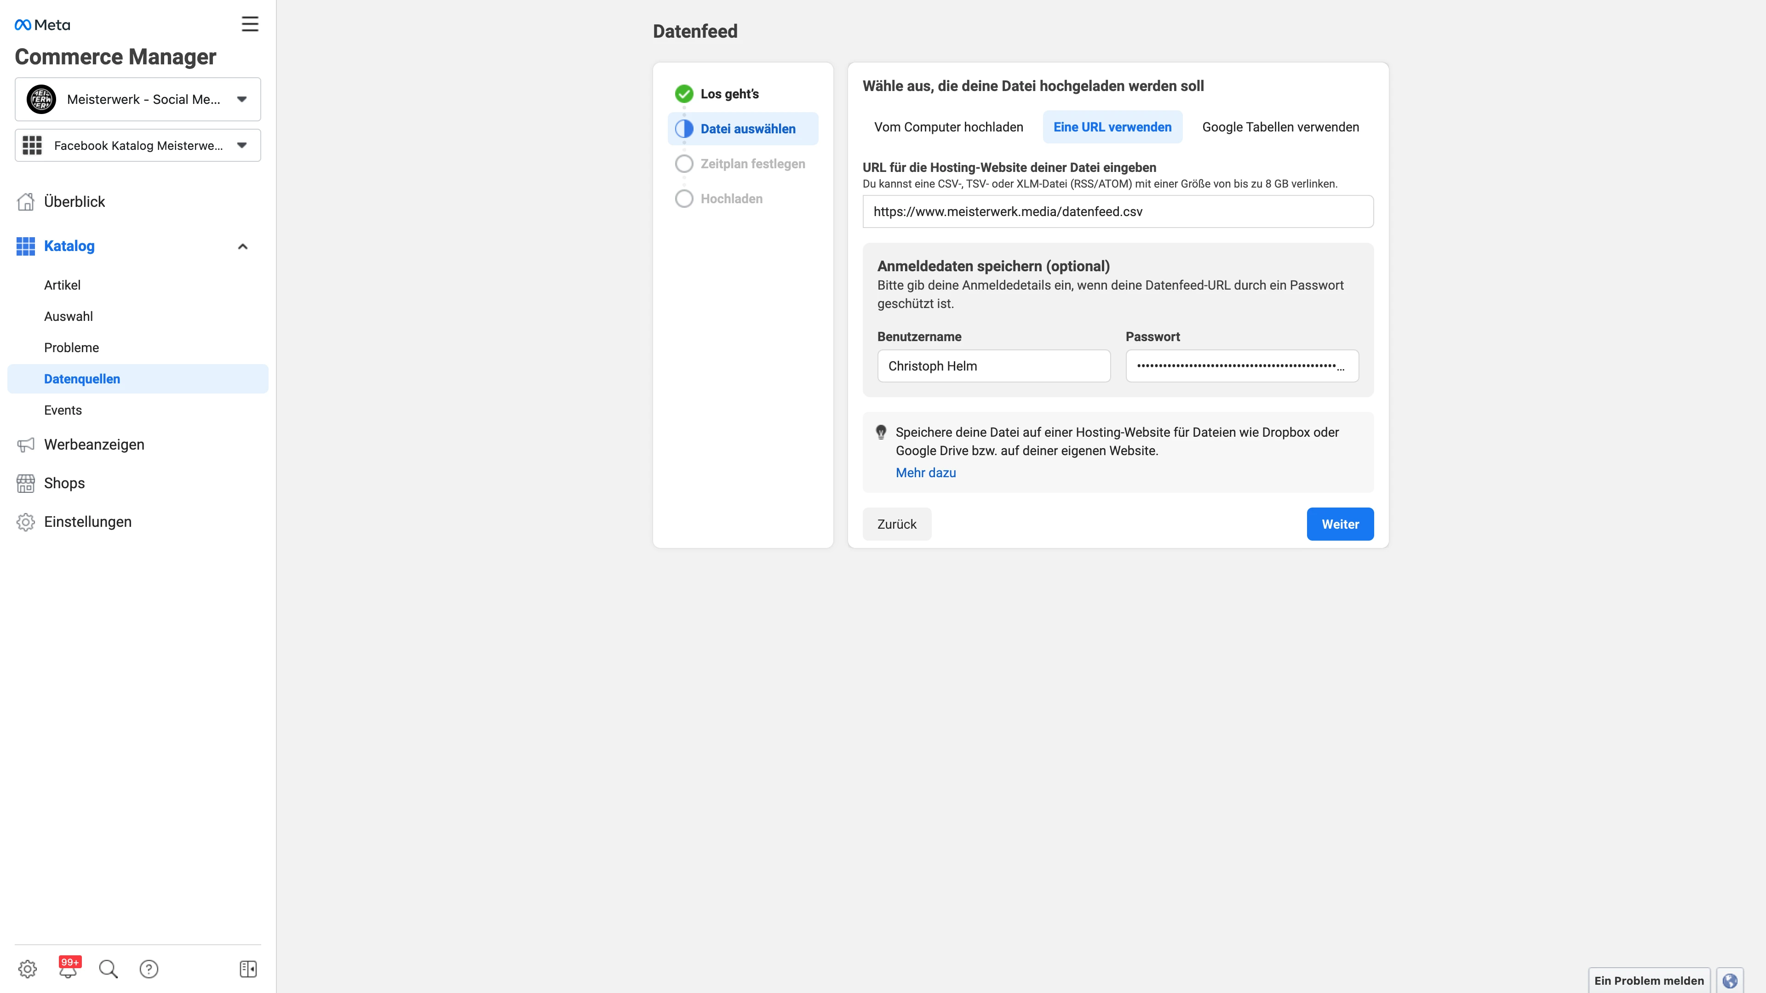Click the data feed URL input field

1118,212
